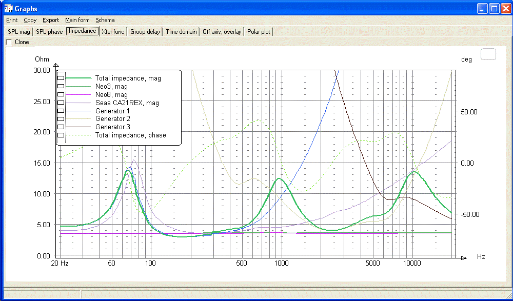Open the Time domain tab
Viewport: 513px width, 301px height.
click(x=181, y=32)
